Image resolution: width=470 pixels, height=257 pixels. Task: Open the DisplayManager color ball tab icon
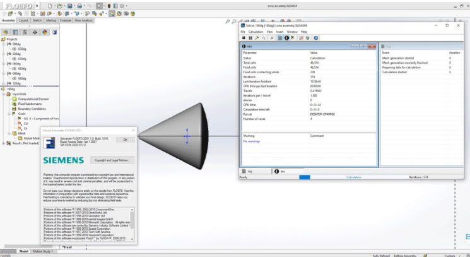(x=45, y=32)
